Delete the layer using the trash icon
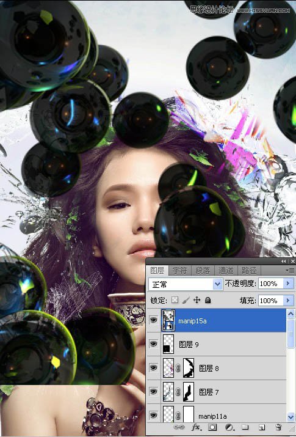Screen dimensions: 296x437 pos(278,427)
